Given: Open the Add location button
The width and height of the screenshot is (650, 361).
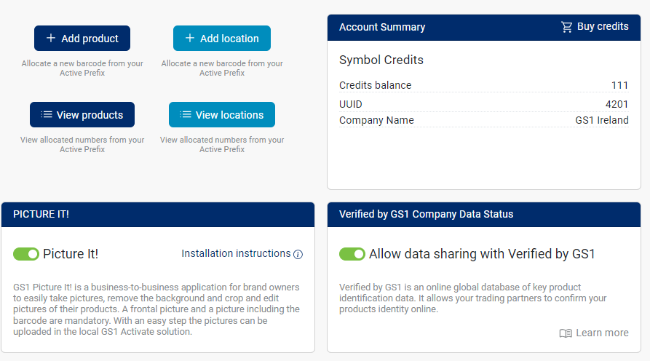Looking at the screenshot, I should (222, 38).
